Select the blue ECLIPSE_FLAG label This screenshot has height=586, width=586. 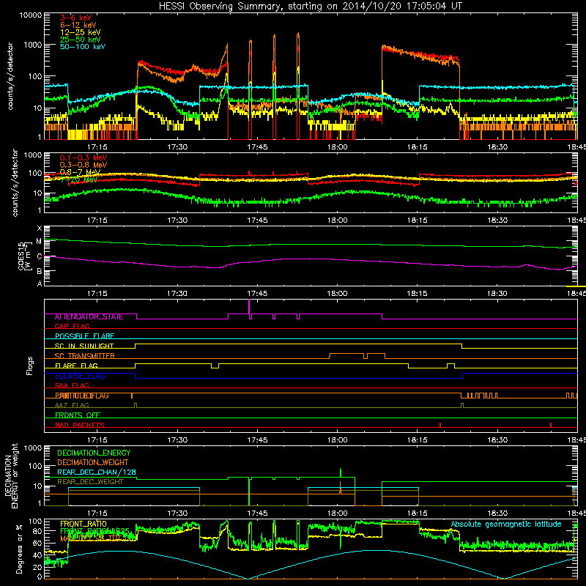(80, 376)
